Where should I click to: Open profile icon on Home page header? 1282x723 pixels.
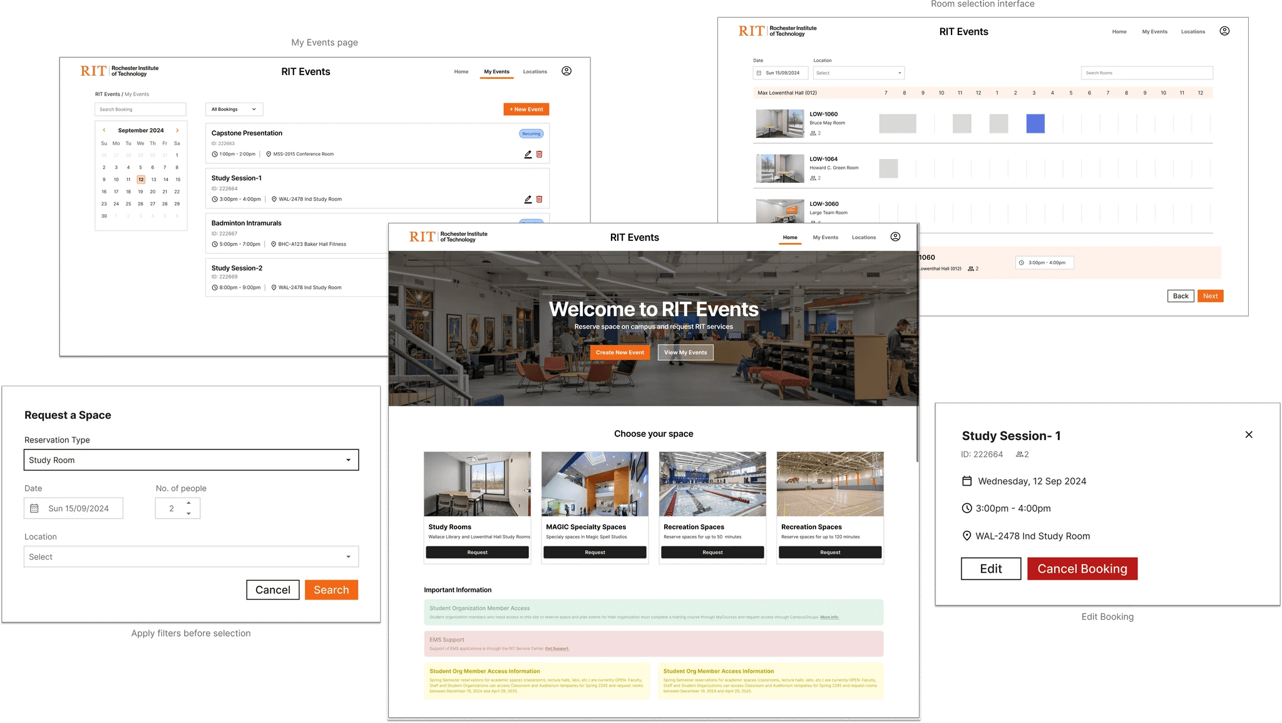[x=895, y=237]
